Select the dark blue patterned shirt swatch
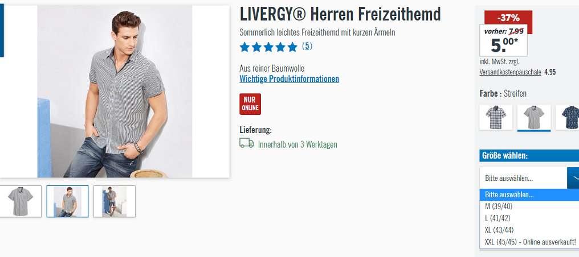 click(x=568, y=117)
